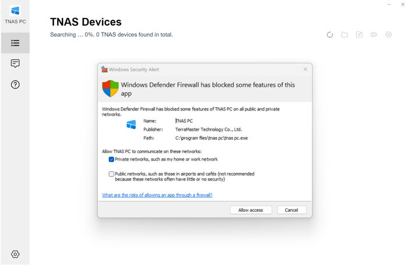
Task: Enable the Public networks checkbox
Action: pyautogui.click(x=111, y=173)
